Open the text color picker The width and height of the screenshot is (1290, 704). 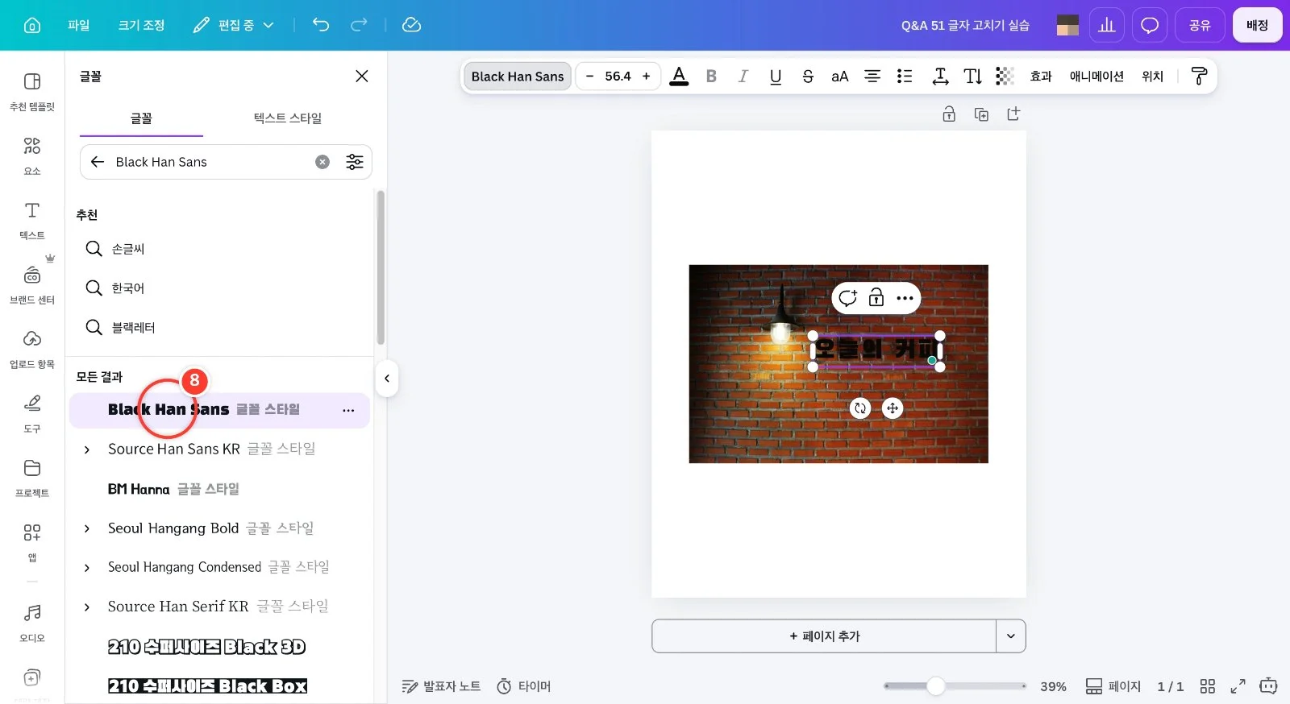point(679,77)
